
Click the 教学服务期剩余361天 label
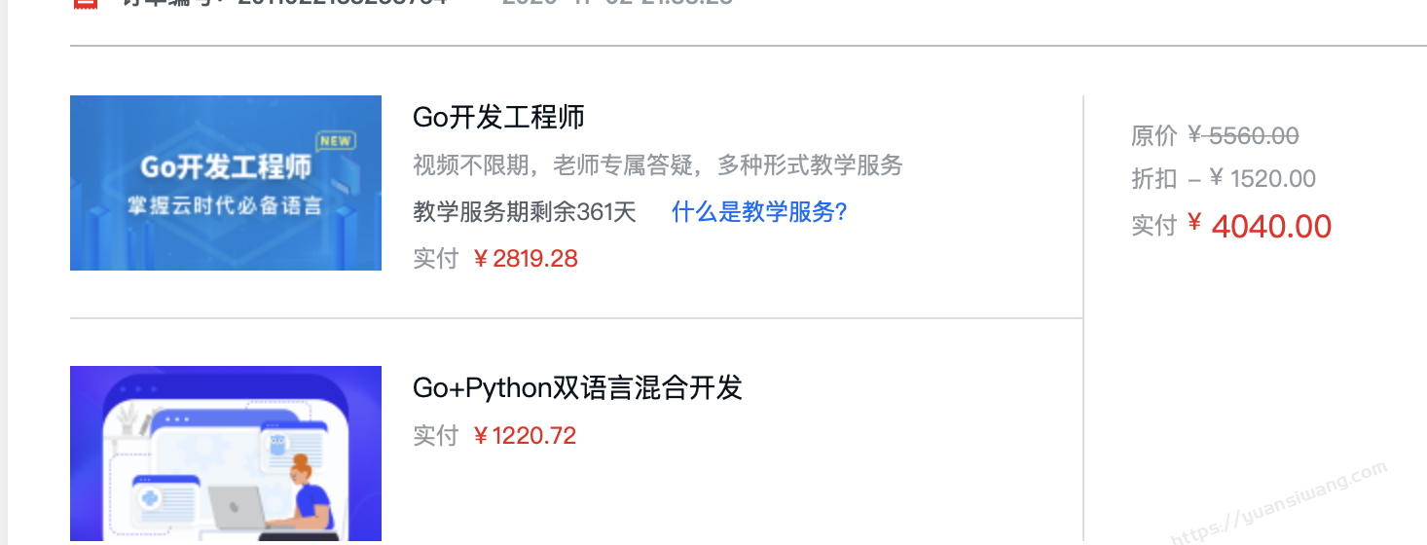click(525, 212)
